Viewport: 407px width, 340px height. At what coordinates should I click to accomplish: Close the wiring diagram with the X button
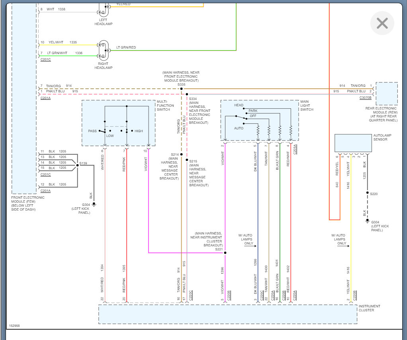pyautogui.click(x=382, y=23)
